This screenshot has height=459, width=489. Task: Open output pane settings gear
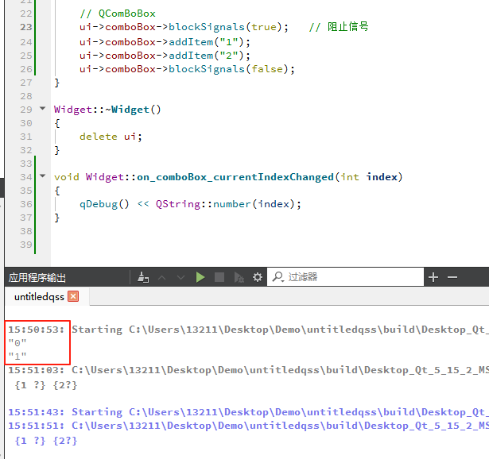click(258, 277)
